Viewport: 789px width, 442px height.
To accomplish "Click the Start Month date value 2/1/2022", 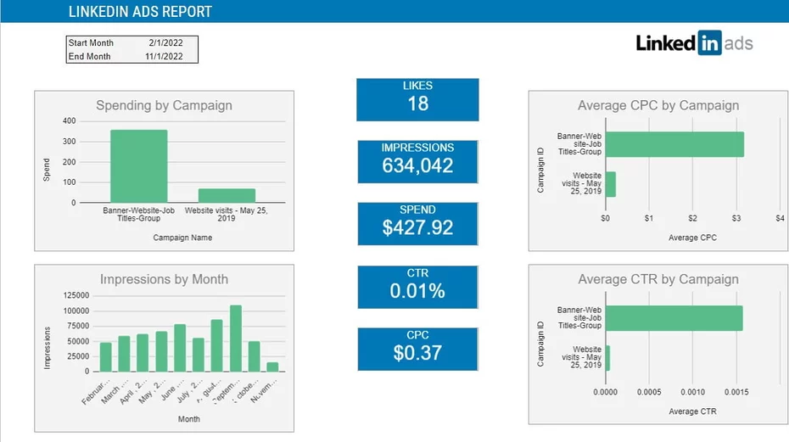I will tap(165, 42).
